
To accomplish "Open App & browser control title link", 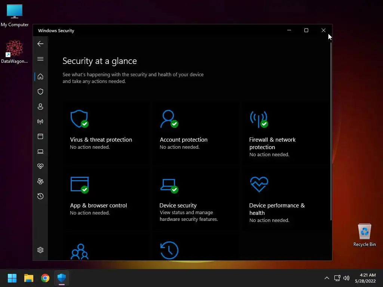I will click(x=98, y=206).
